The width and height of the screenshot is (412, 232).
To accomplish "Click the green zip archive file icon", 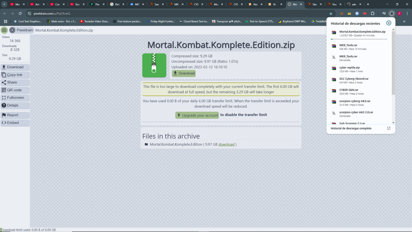I will [x=154, y=65].
